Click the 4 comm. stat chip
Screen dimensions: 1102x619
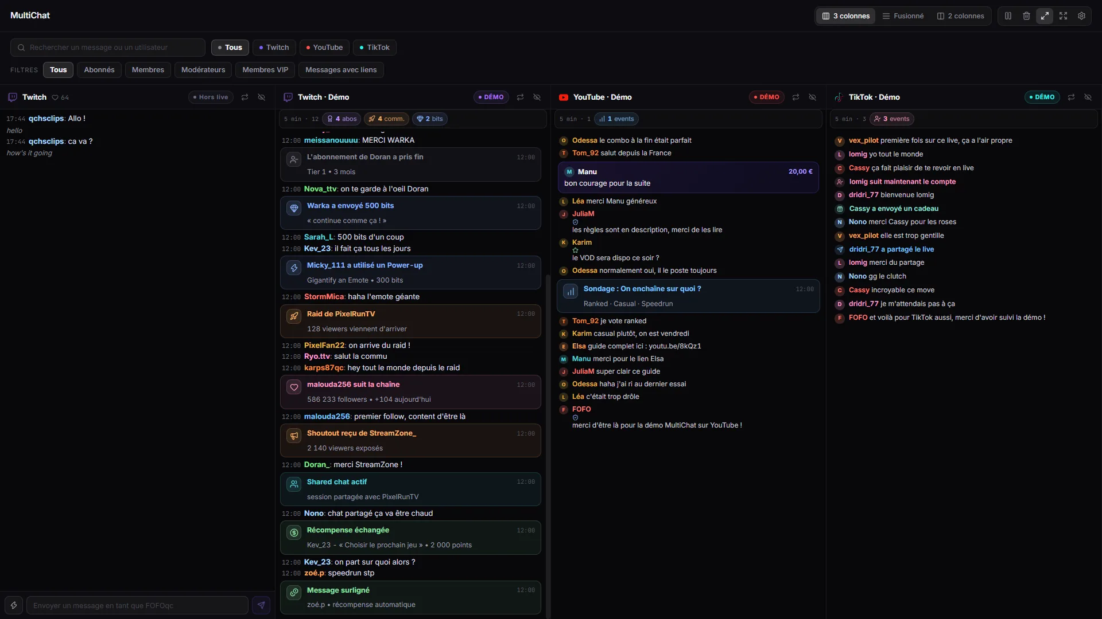point(386,119)
